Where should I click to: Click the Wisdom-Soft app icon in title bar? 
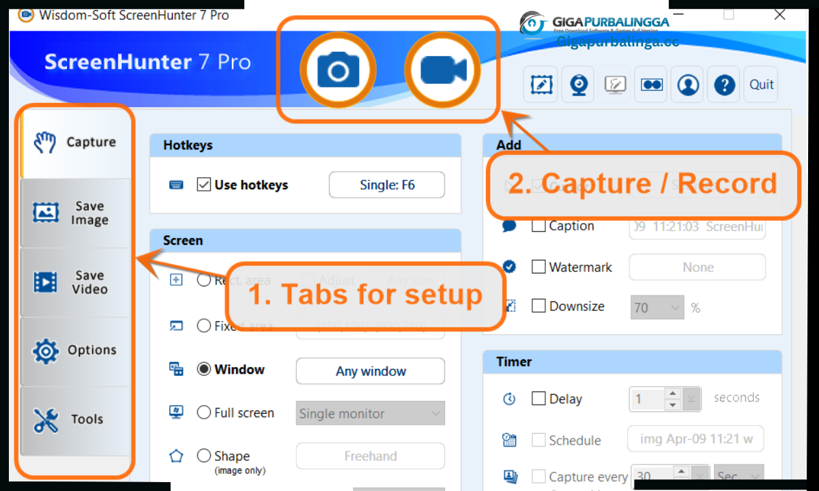(x=25, y=14)
